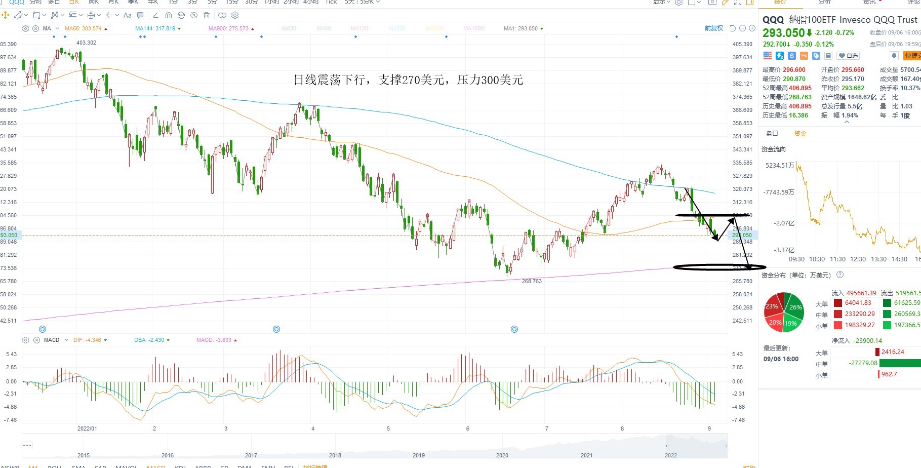Delete drawings with the trash icon
This screenshot has height=468, width=921.
point(207,15)
